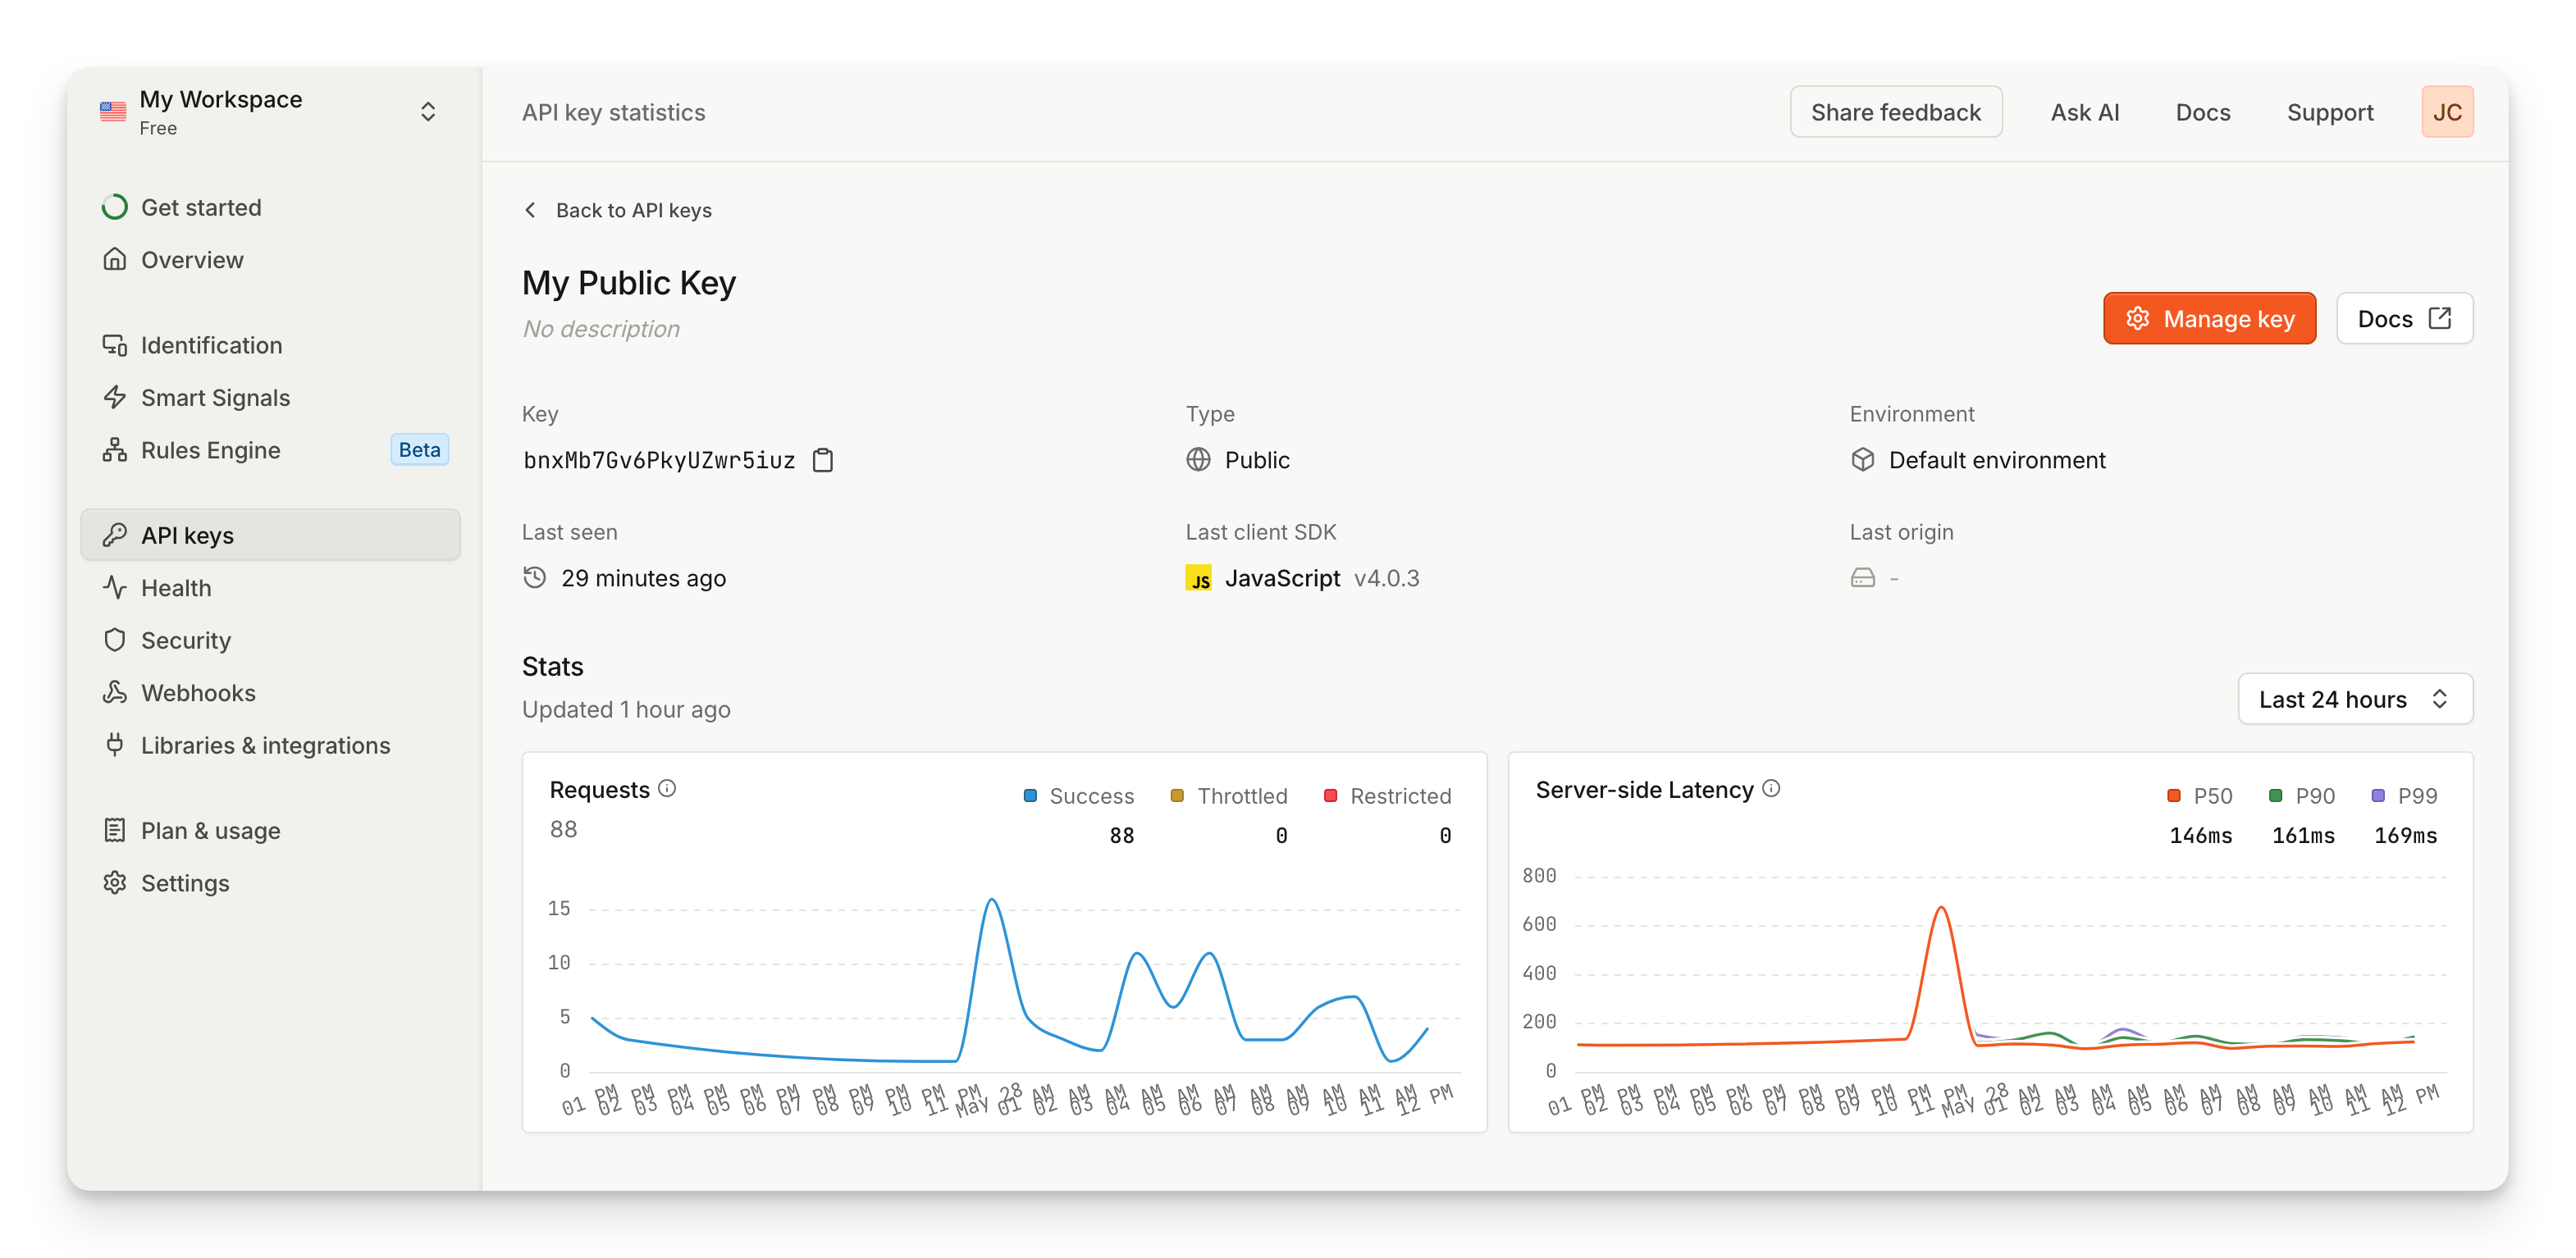The height and width of the screenshot is (1258, 2576).
Task: Click the Public globe icon
Action: [1198, 460]
